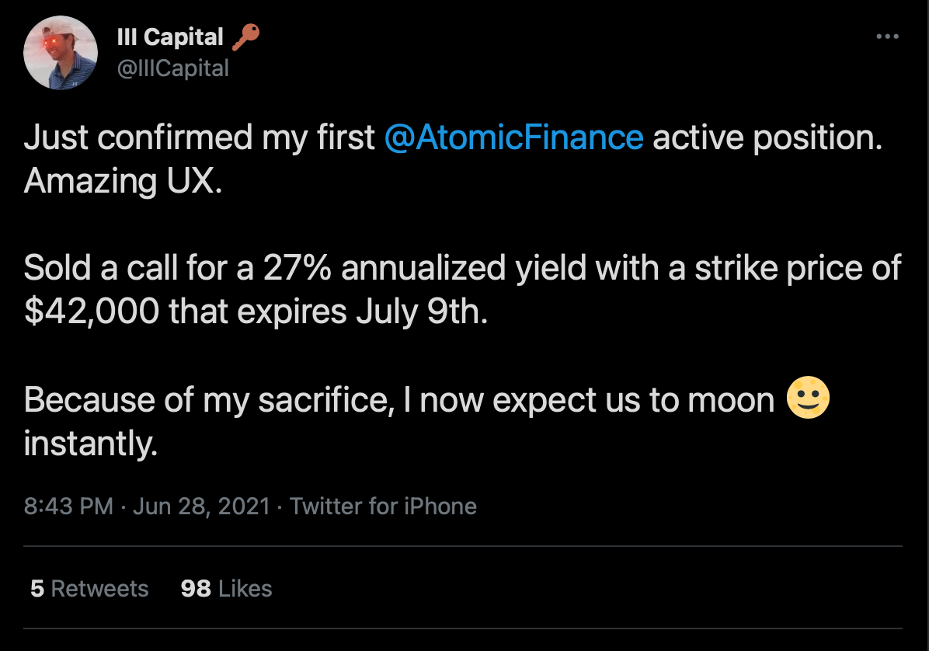
Task: Click the "27% annualized yield" text
Action: click(424, 268)
